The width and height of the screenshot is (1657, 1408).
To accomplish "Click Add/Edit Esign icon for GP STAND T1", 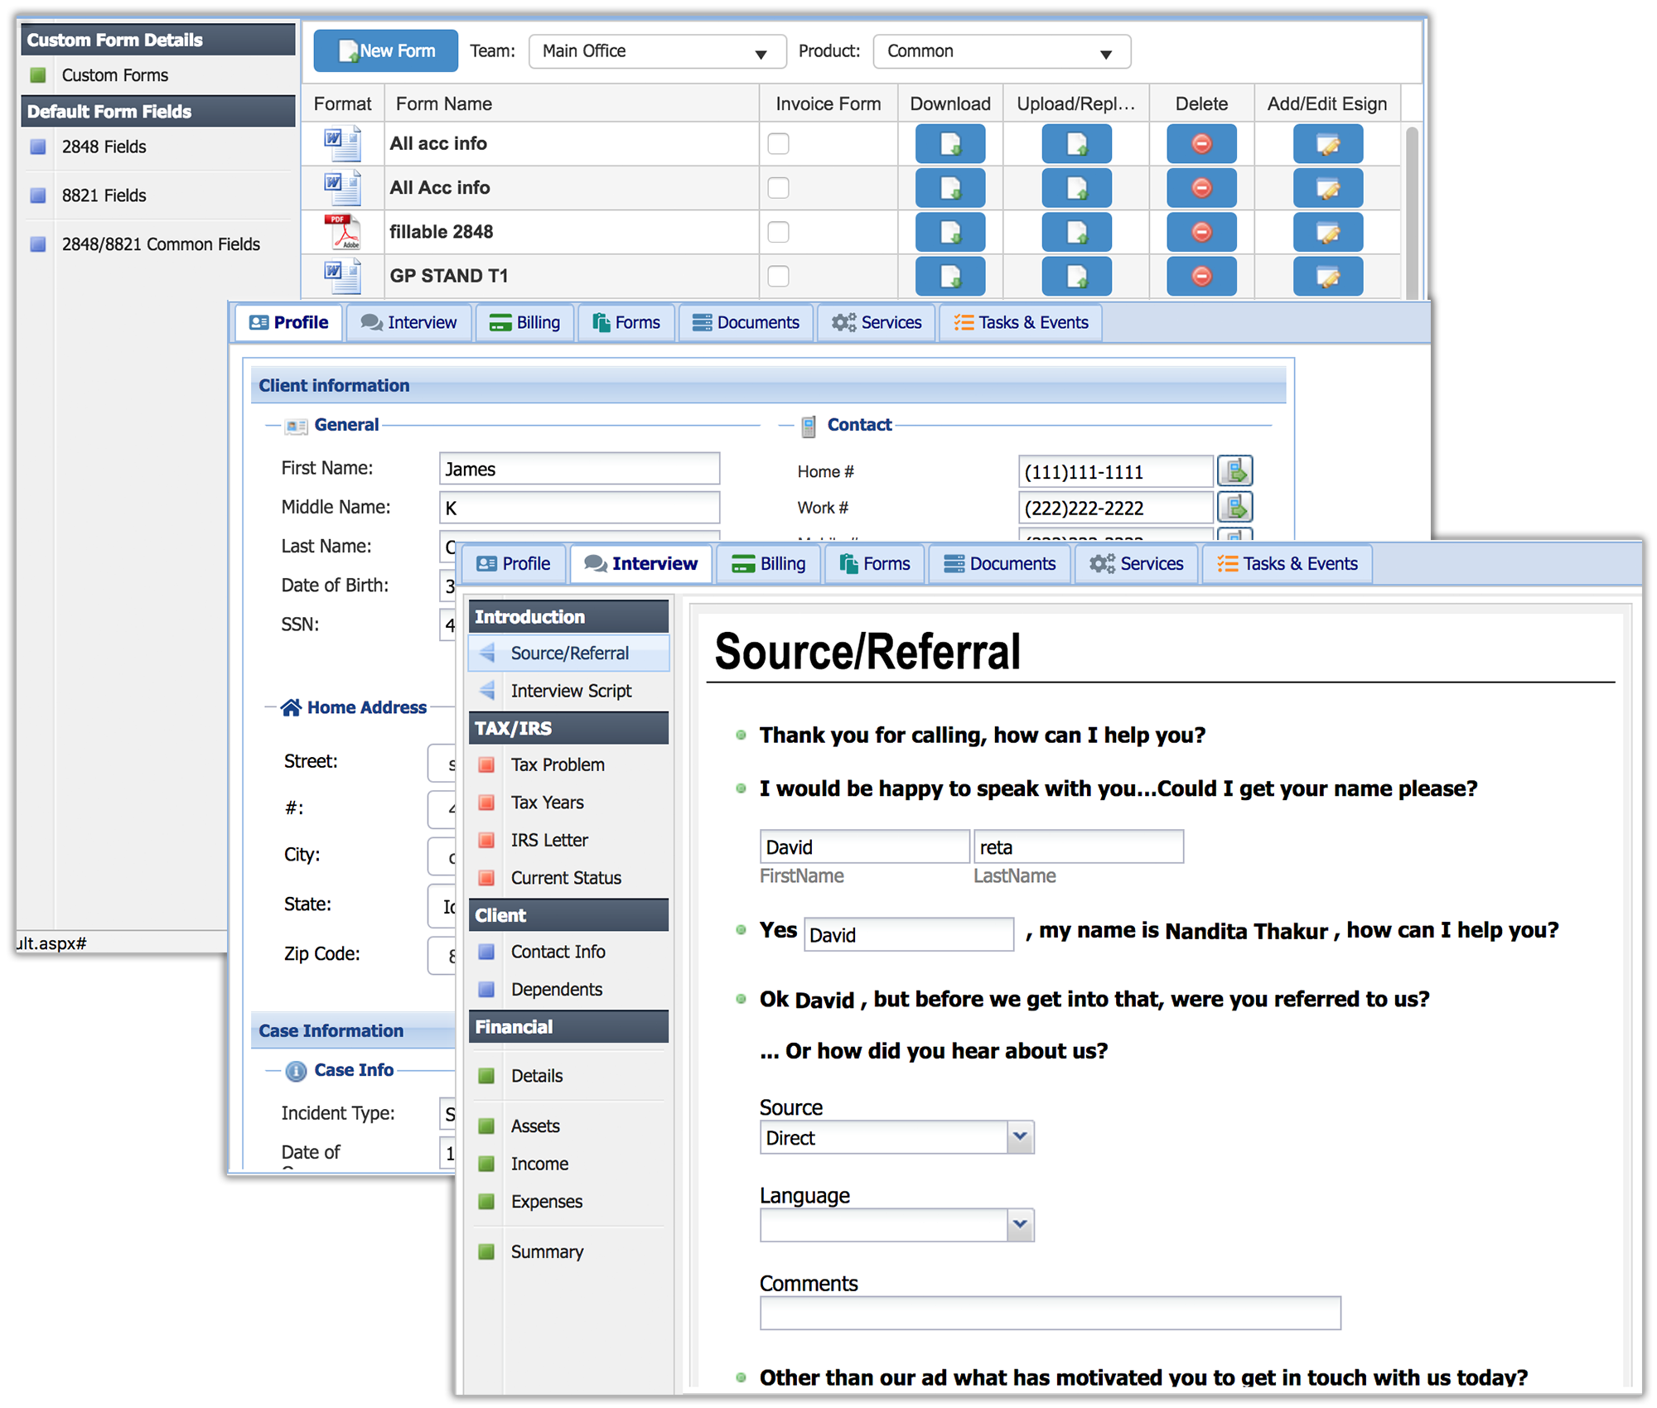I will (x=1327, y=276).
